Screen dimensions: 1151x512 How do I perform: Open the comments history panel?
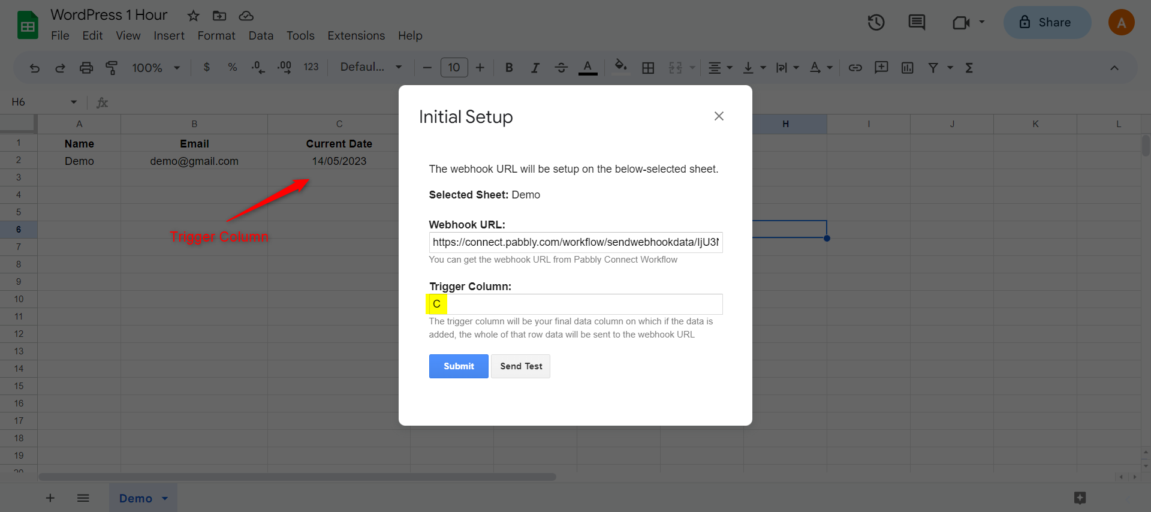(x=917, y=23)
